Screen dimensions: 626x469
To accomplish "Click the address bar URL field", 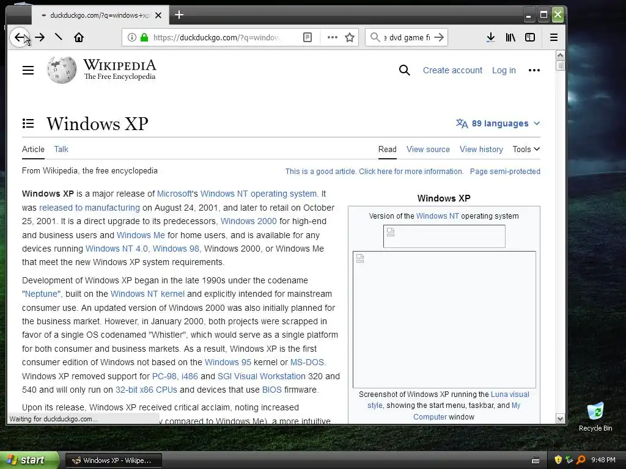I will pyautogui.click(x=216, y=37).
